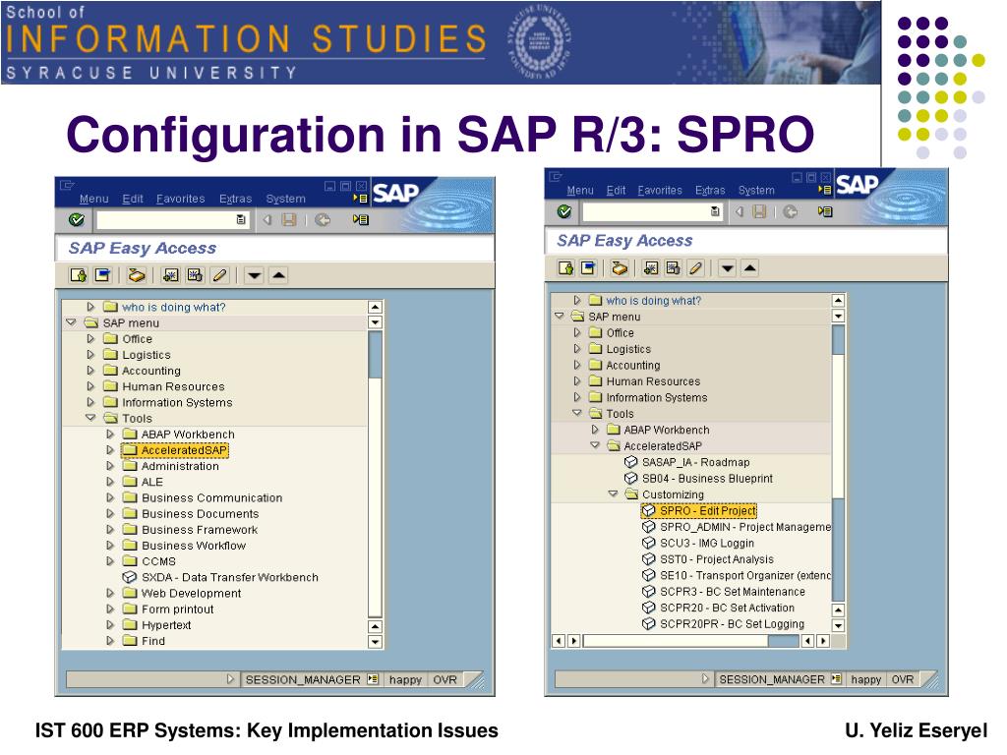Screen dimensions: 1007x755
Task: Open command field history dropdown in left window
Action: pyautogui.click(x=241, y=220)
